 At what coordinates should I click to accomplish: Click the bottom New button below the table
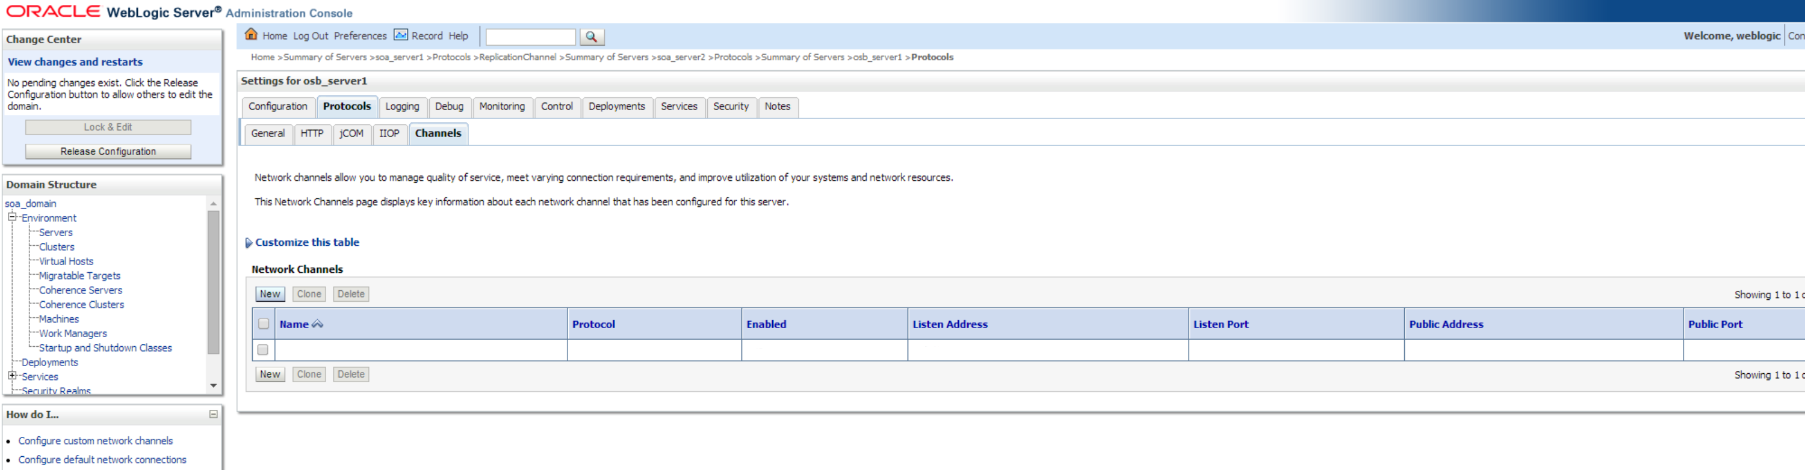coord(270,375)
